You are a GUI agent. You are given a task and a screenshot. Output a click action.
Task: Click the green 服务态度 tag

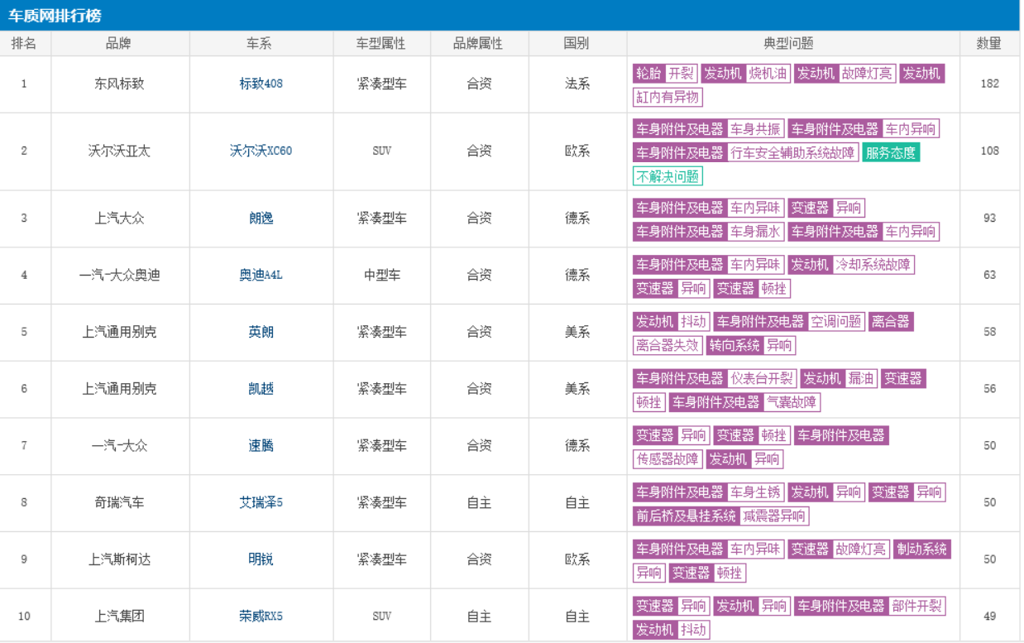[891, 153]
